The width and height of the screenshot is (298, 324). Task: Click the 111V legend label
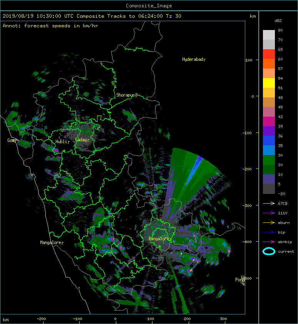click(x=283, y=213)
